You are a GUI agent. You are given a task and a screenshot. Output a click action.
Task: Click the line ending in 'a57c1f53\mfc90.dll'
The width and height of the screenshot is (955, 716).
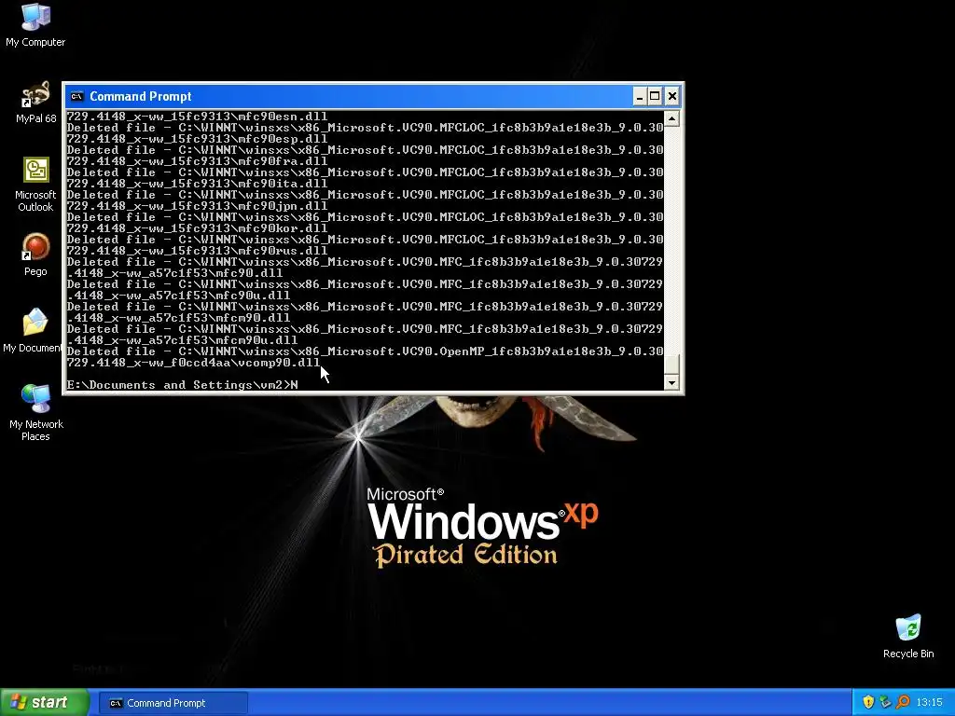(174, 273)
